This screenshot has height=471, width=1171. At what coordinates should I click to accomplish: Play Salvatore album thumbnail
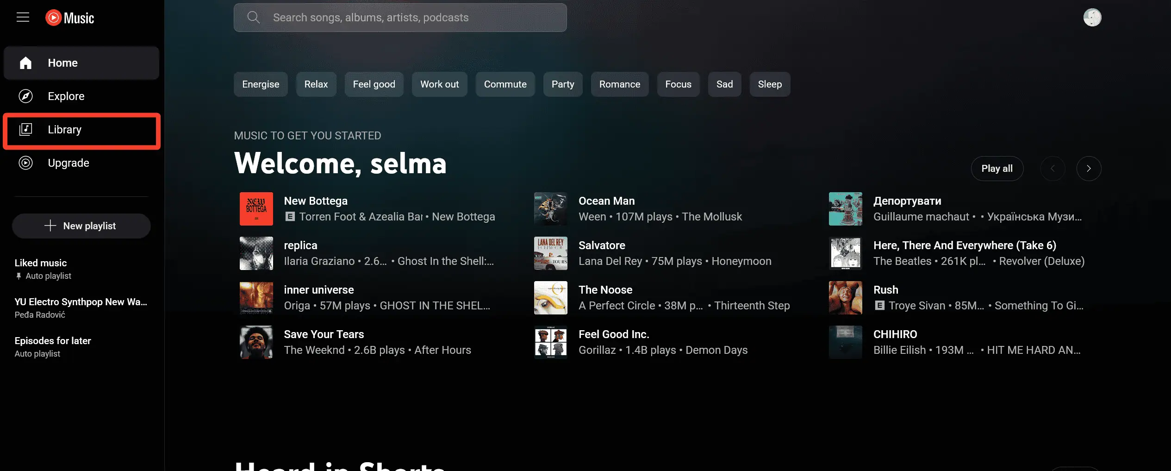[x=551, y=253]
